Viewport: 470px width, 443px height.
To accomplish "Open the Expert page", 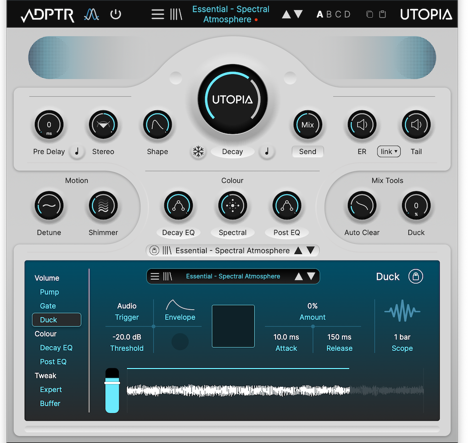I will [51, 389].
